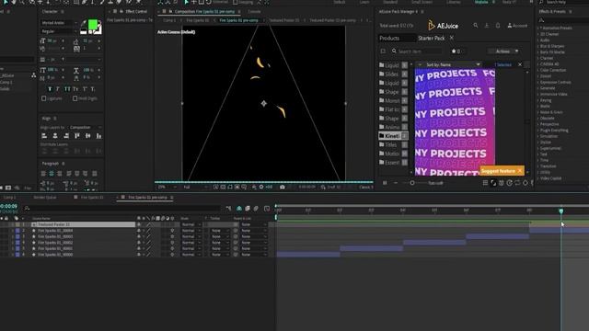This screenshot has width=589, height=331.
Task: Click the AEJuice search magnifier icon
Action: [476, 26]
